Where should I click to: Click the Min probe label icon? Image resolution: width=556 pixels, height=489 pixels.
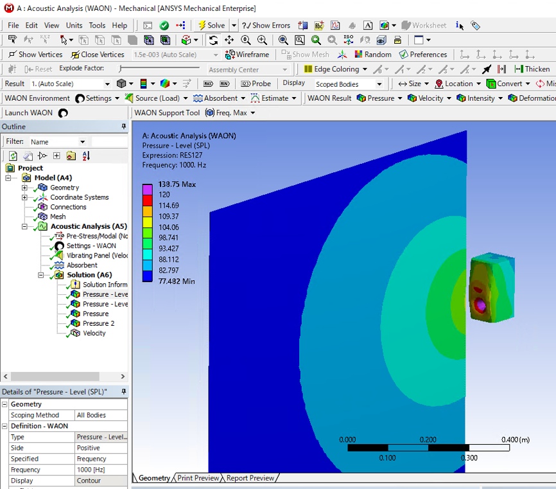coord(225,84)
